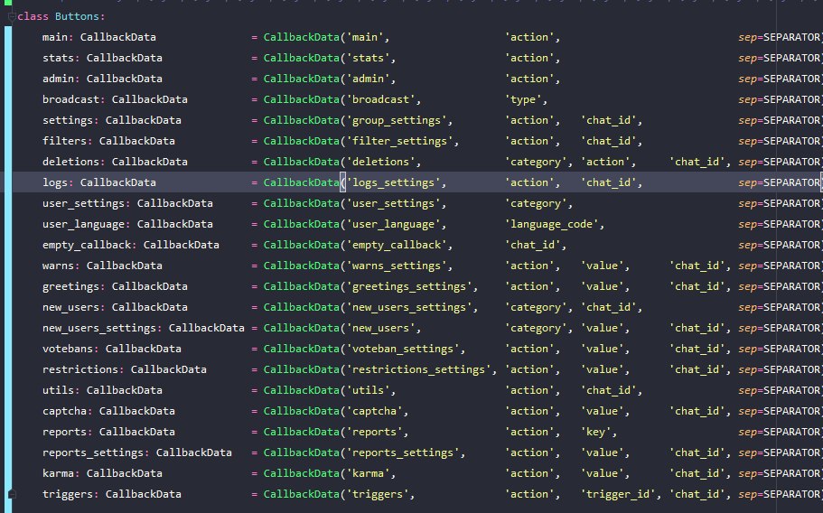Click the 'triggers' string literal
The image size is (823, 513).
(378, 494)
